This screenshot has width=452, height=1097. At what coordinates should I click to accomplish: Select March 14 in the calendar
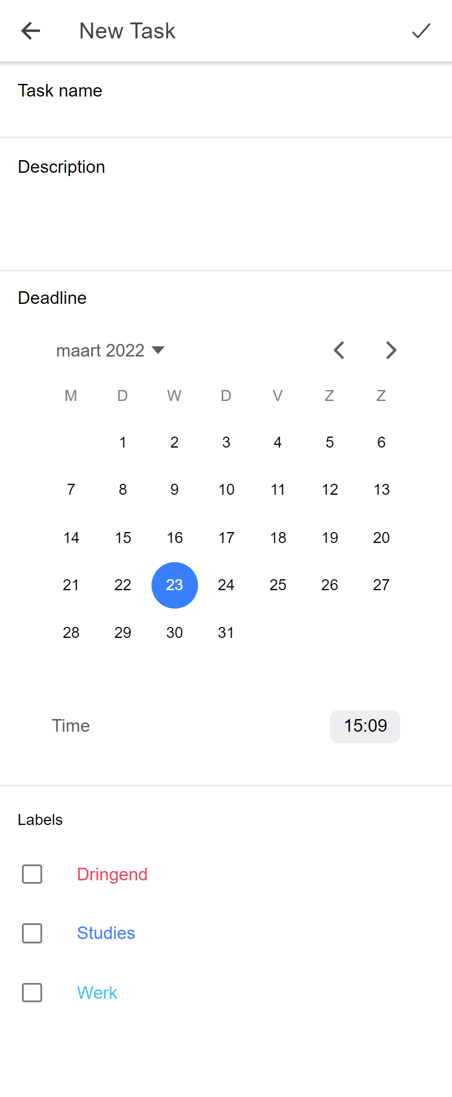coord(71,538)
